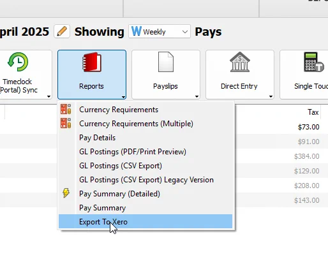Select Currency Requirements report
Screen dimensions: 328x271
(145, 110)
